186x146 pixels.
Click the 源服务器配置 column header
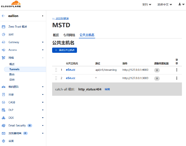[x=161, y=63]
